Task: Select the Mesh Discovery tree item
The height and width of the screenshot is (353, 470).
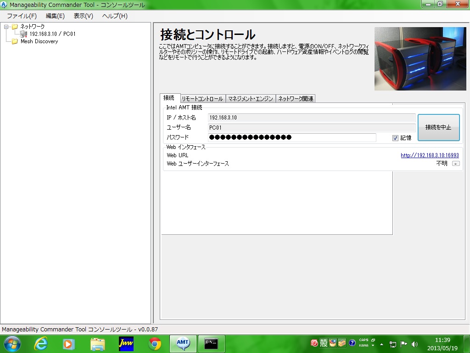Action: (39, 41)
